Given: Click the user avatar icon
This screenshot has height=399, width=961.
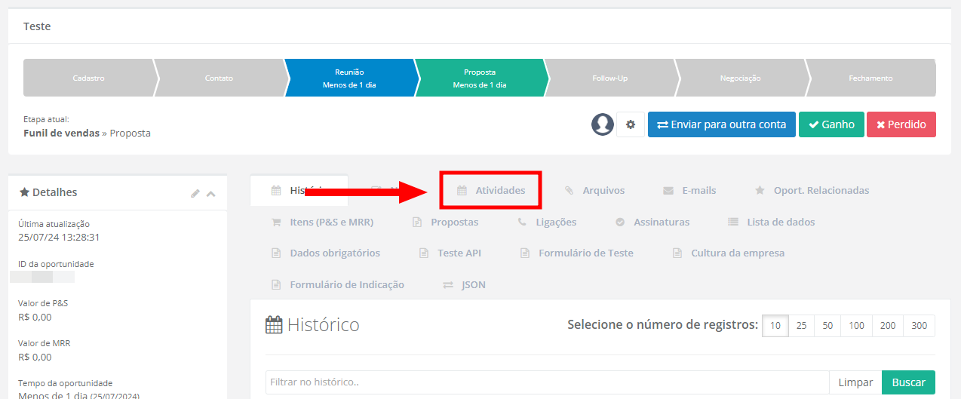Looking at the screenshot, I should click(603, 124).
